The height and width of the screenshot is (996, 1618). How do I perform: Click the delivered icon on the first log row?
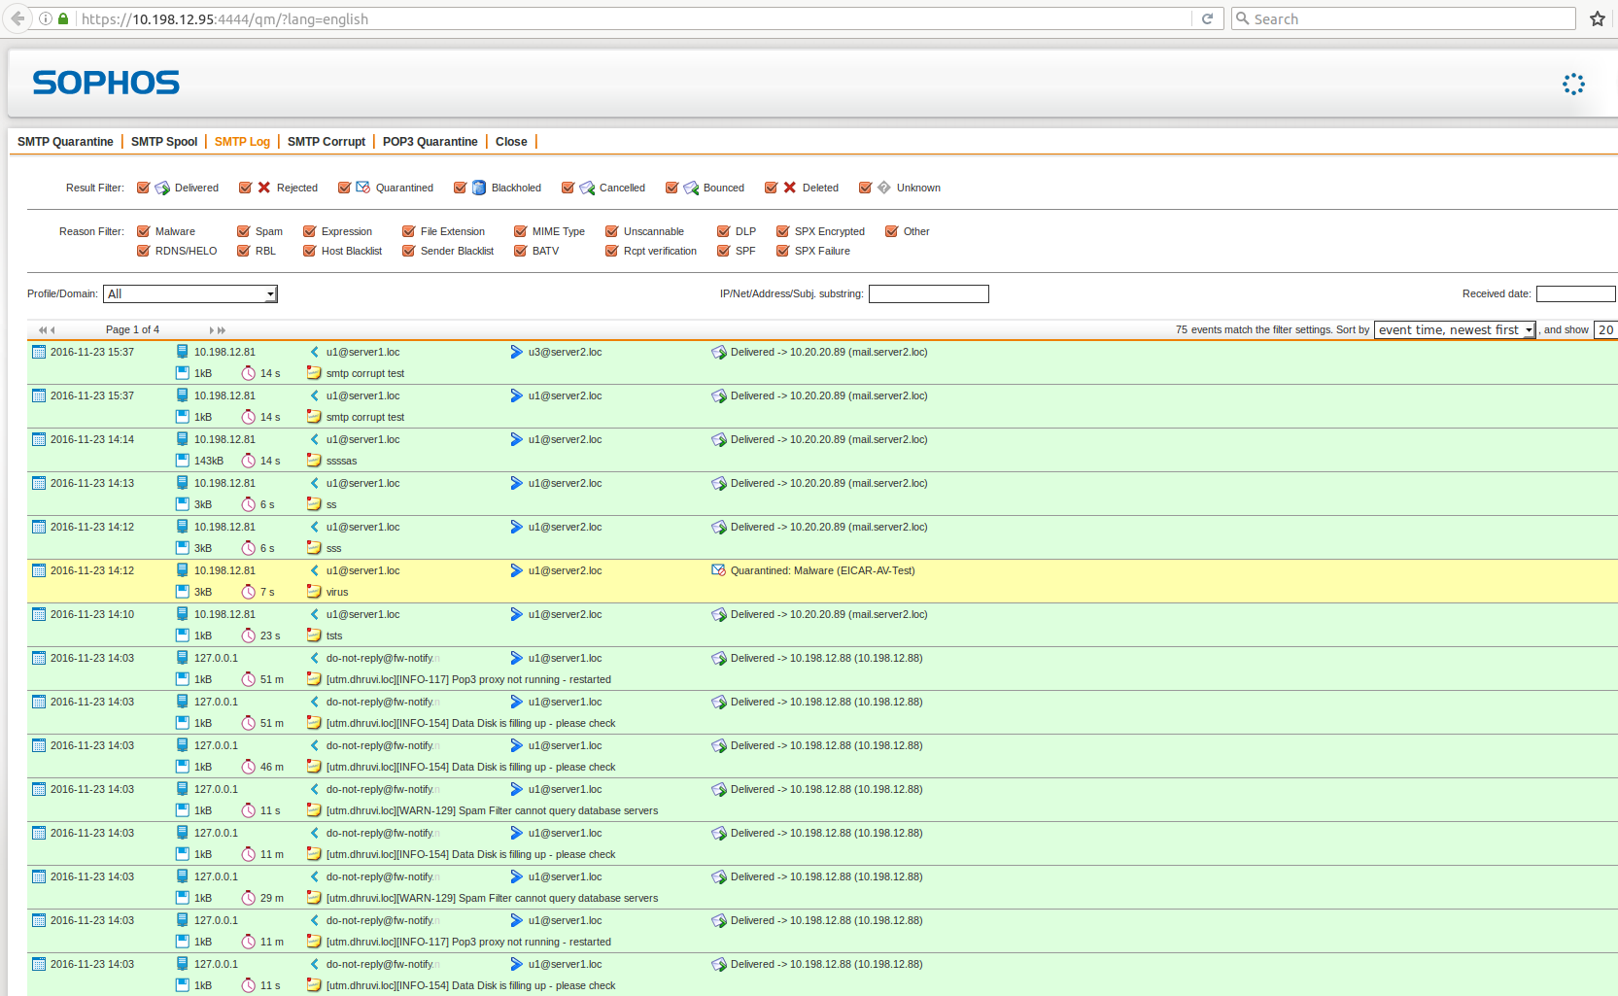click(x=718, y=352)
